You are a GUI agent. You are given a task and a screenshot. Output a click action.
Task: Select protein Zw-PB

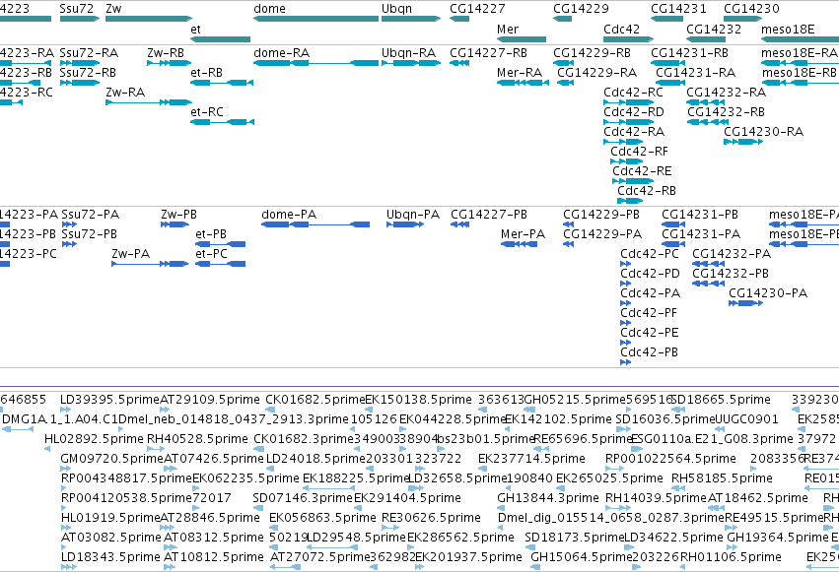point(175,224)
